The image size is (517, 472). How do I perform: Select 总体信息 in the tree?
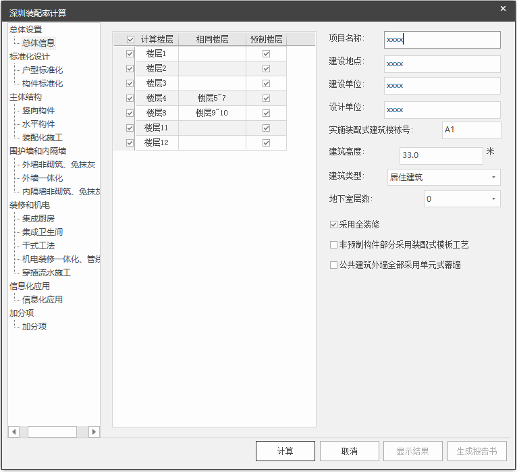pos(38,43)
